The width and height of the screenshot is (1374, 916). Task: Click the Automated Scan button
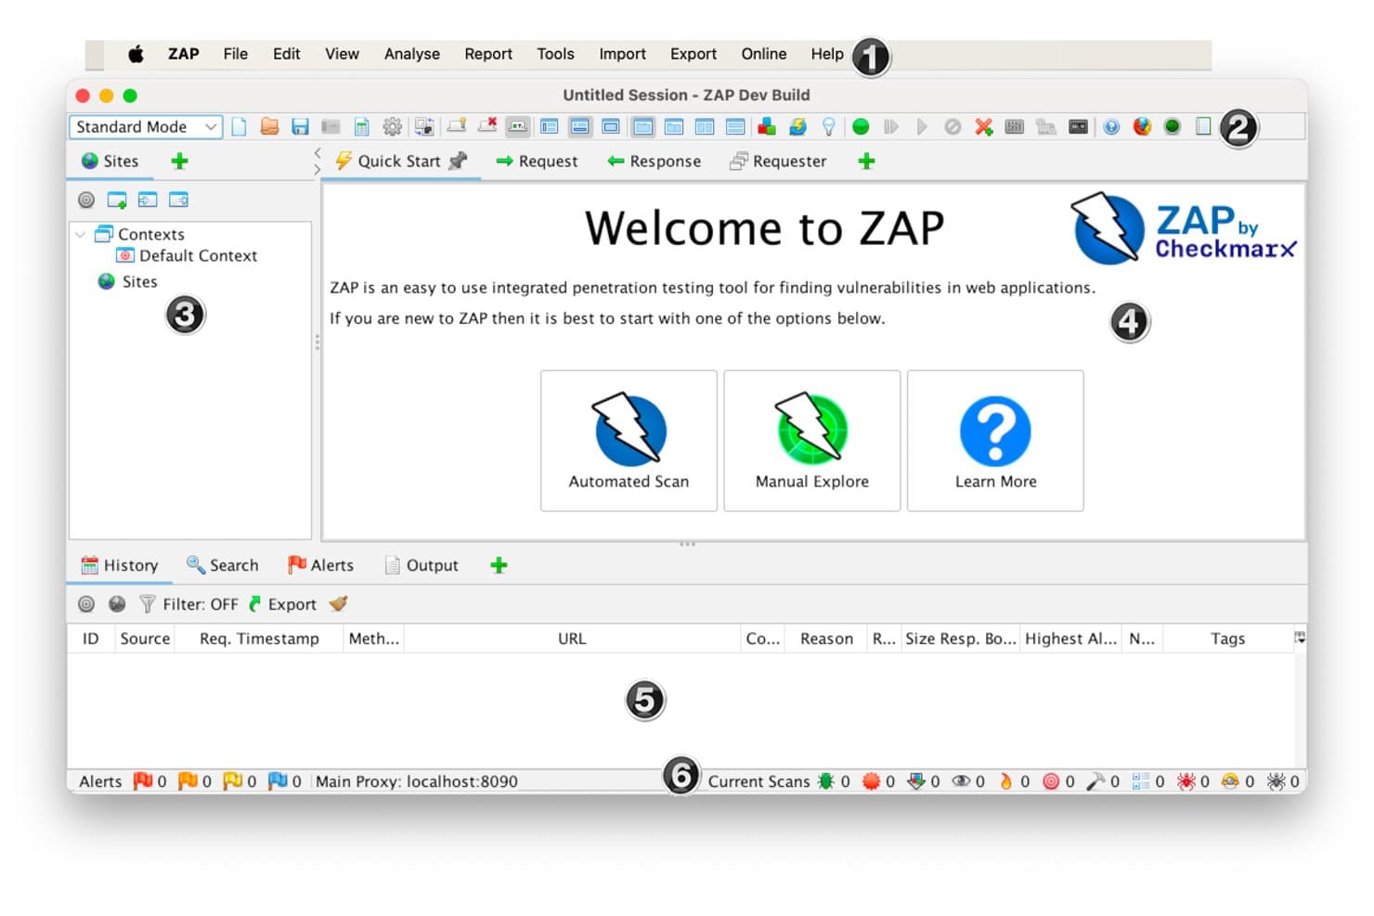point(629,441)
